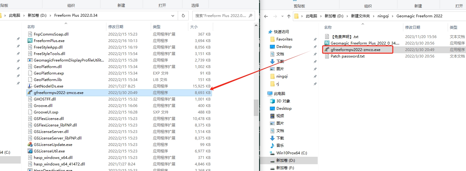The height and width of the screenshot is (171, 466).
Task: Go up one folder in right window
Action: tap(288, 16)
